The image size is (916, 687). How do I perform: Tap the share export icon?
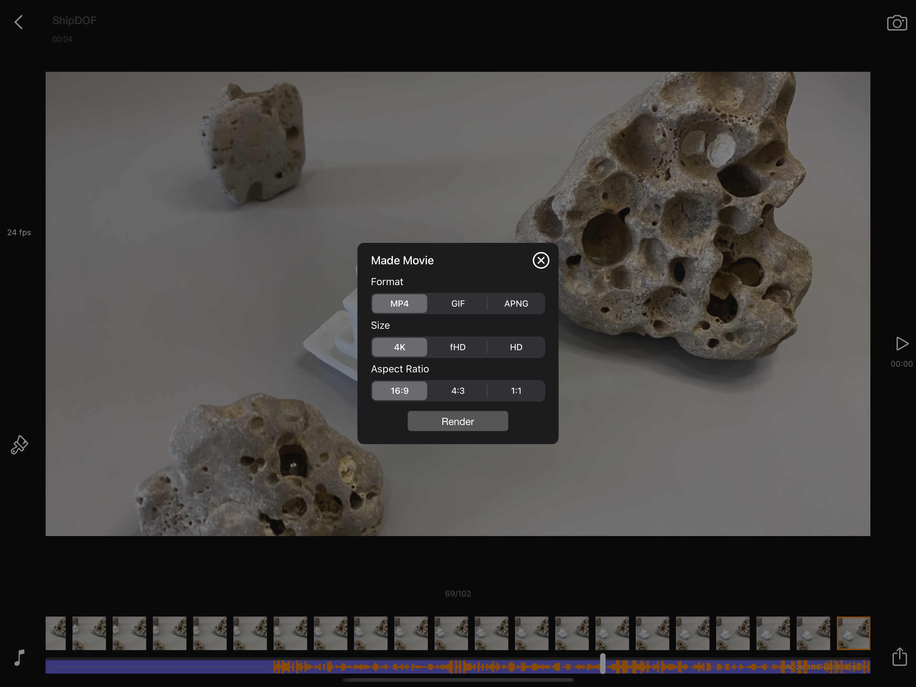pyautogui.click(x=900, y=657)
